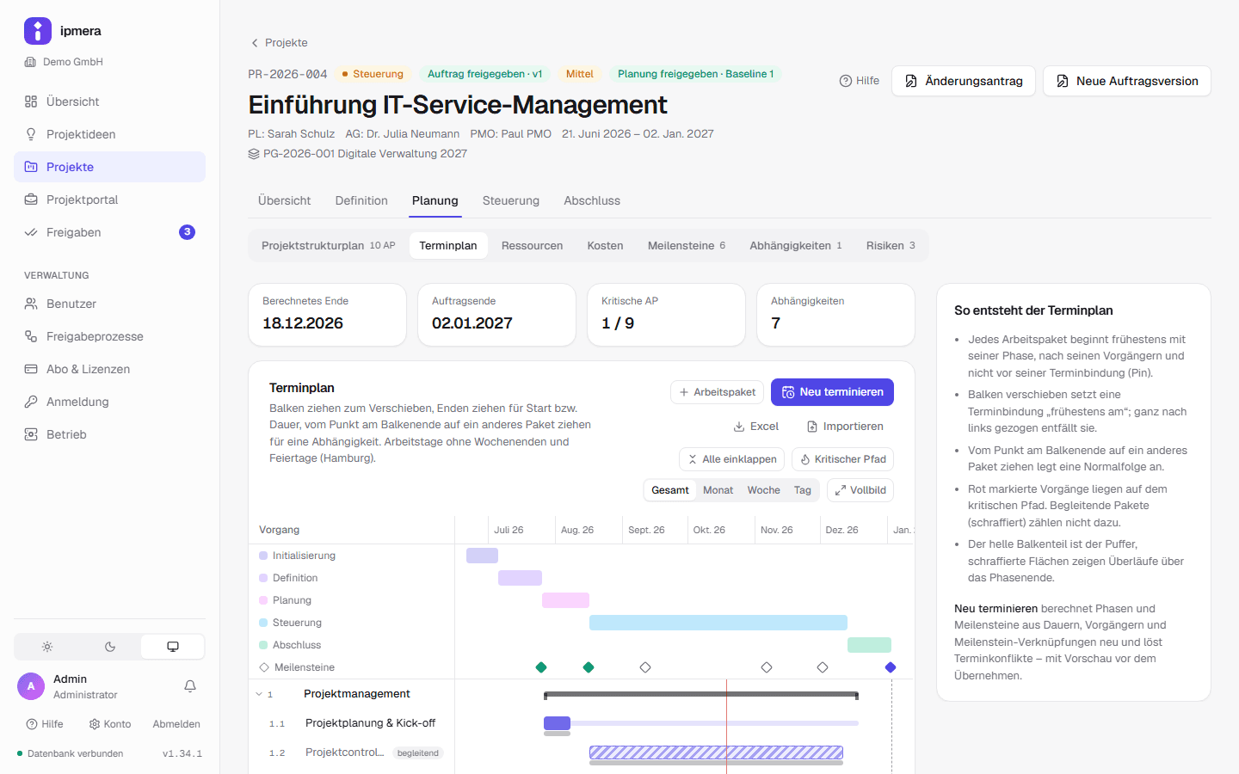Click the notification bell icon
Screen dimensions: 1239x774
coord(190,686)
